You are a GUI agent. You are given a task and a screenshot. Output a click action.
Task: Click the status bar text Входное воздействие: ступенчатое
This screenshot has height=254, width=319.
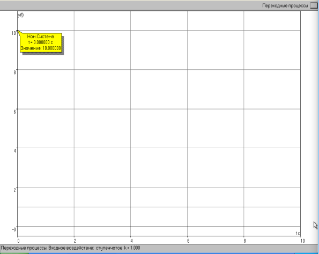[85, 248]
